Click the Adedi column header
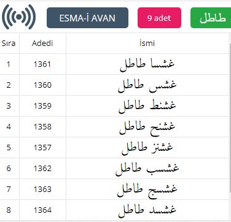Screen dimensions: 231x222 point(42,44)
